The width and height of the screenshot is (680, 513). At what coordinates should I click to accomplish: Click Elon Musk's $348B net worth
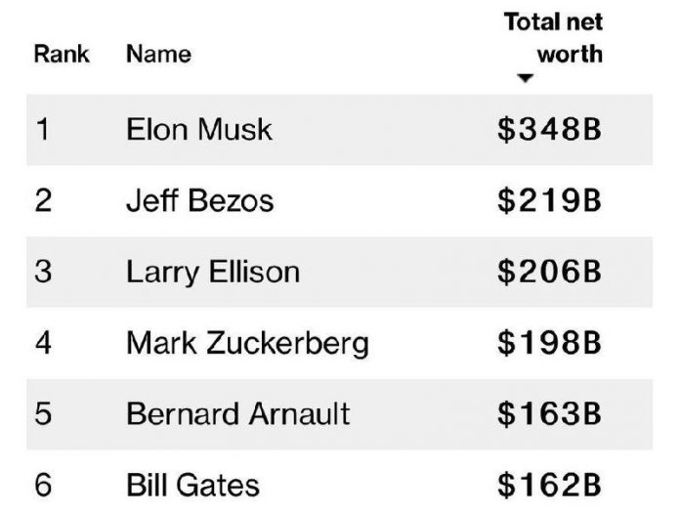coord(548,130)
